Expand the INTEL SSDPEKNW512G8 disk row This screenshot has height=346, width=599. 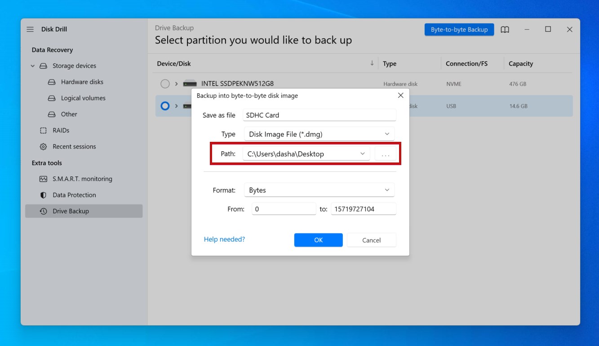[177, 84]
